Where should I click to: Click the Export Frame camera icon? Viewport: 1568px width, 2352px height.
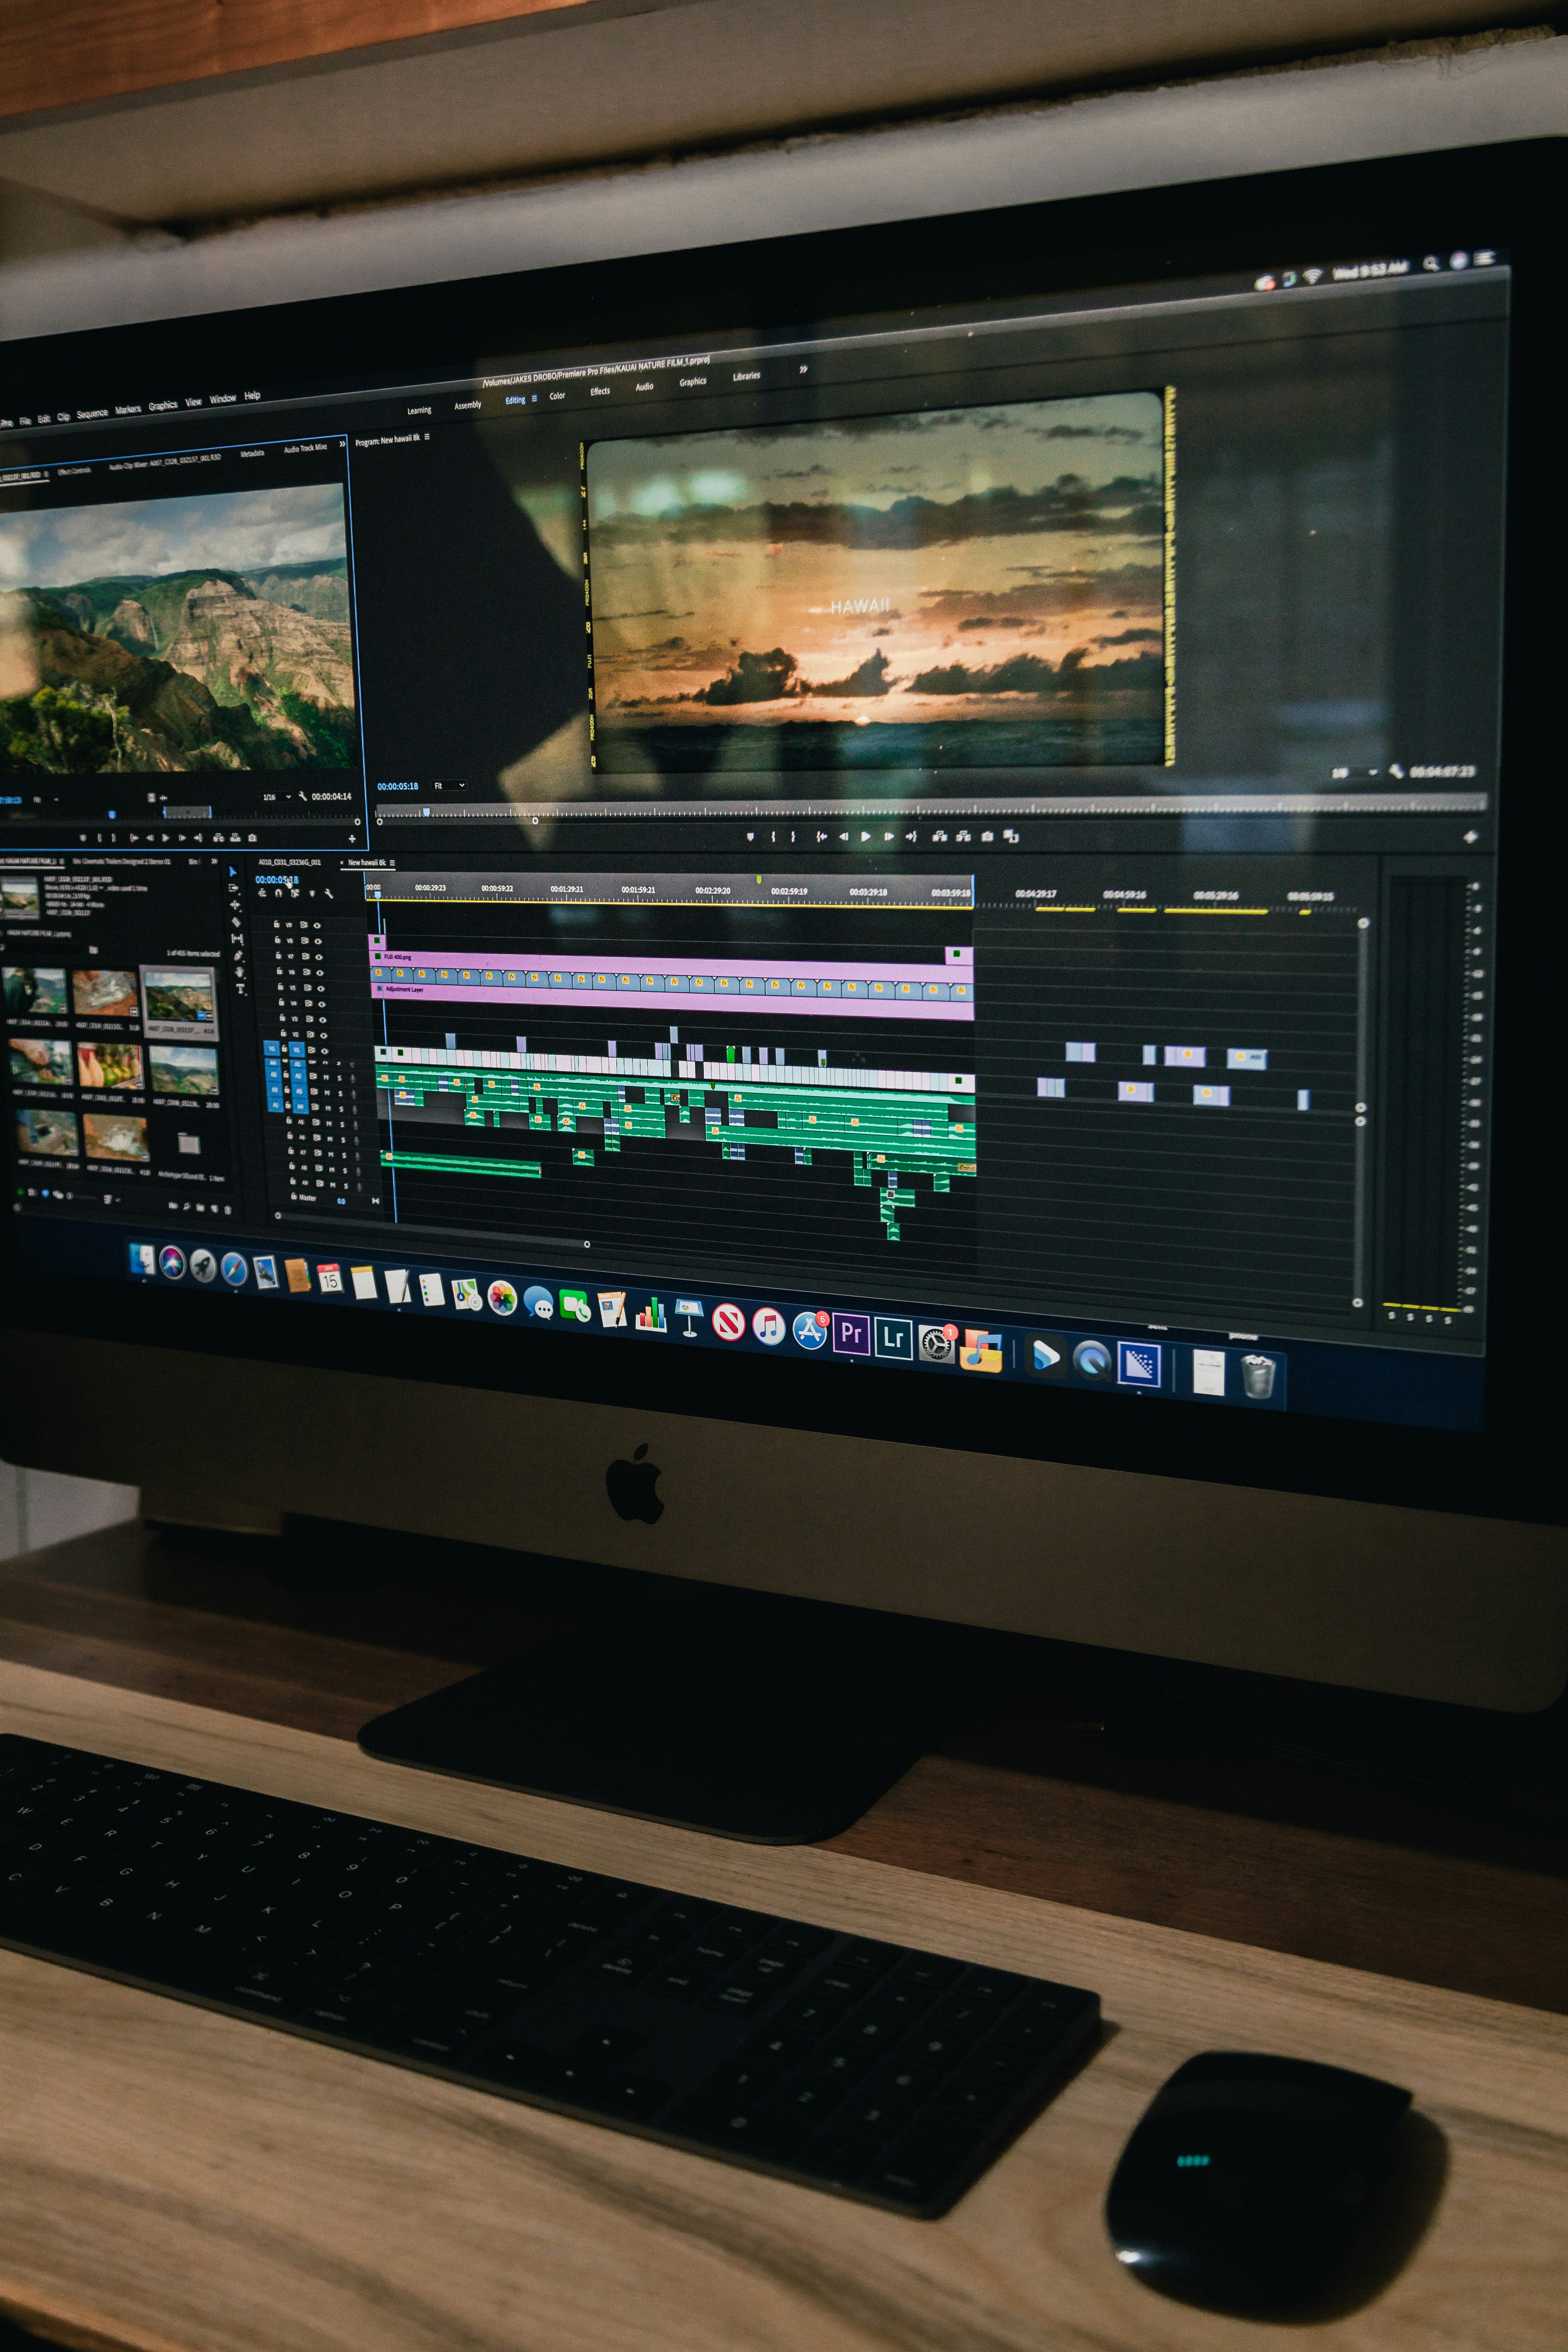click(x=987, y=836)
